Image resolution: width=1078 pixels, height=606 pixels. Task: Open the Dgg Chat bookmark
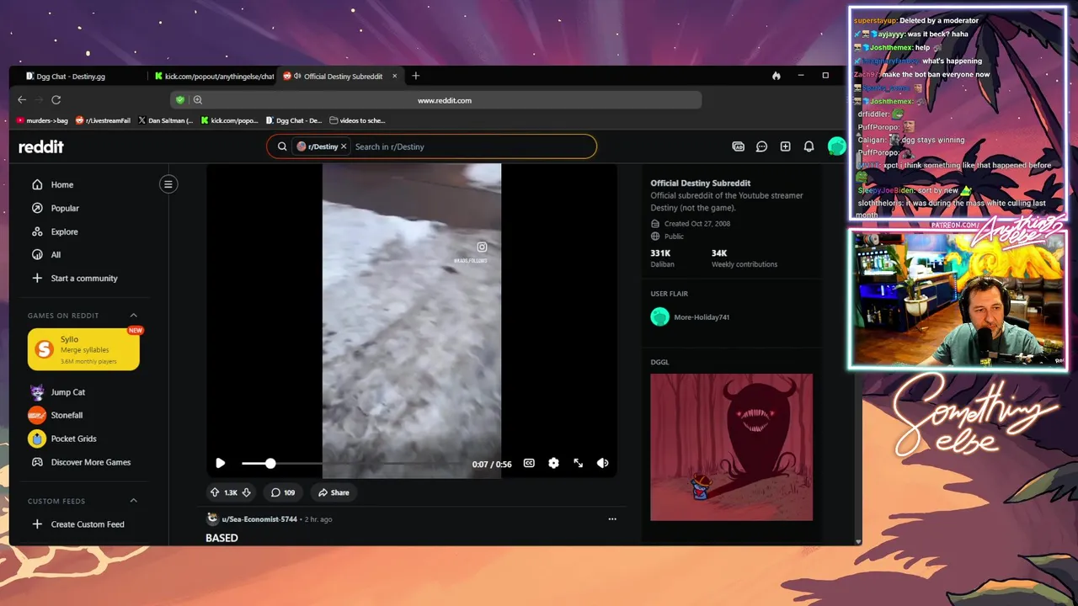(x=294, y=120)
